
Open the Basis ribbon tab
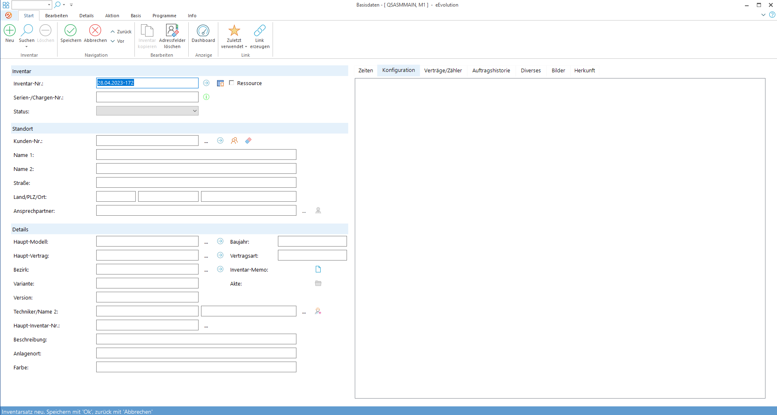pyautogui.click(x=136, y=16)
